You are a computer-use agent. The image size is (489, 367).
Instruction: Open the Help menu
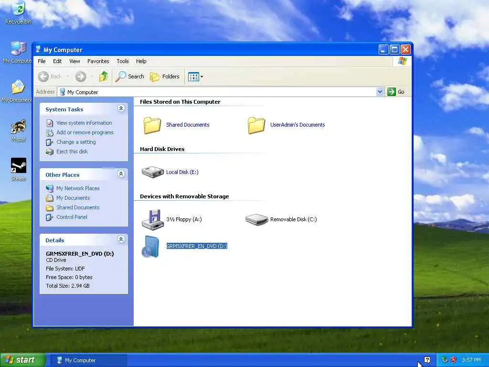click(141, 61)
